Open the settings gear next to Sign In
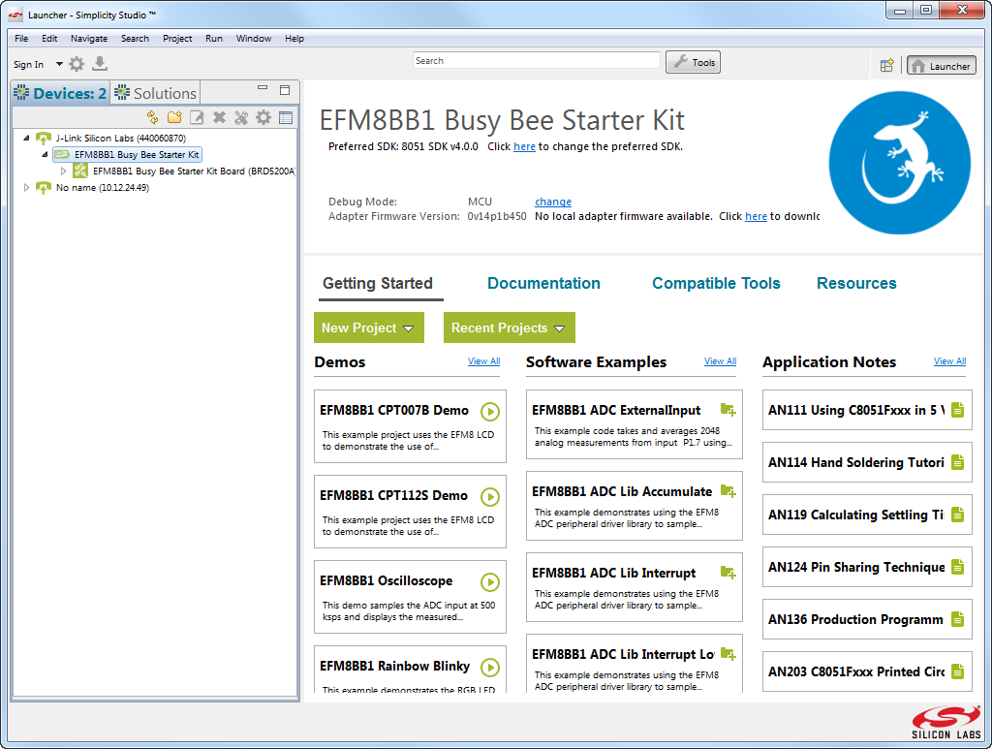 point(77,64)
